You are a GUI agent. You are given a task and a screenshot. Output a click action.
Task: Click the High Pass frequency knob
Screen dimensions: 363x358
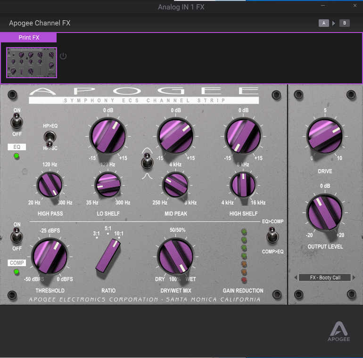(x=49, y=185)
